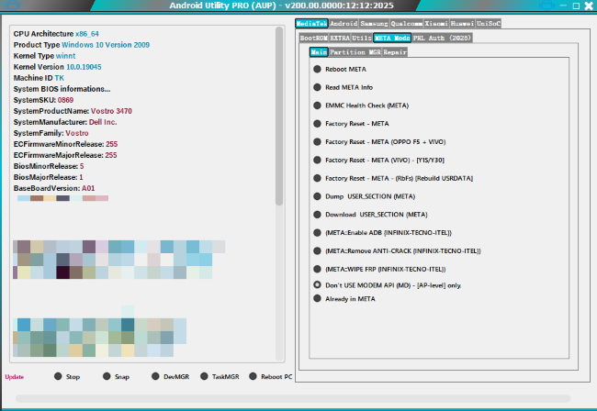This screenshot has height=411, width=597.
Task: Open the BootROM sub-tab
Action: [314, 38]
